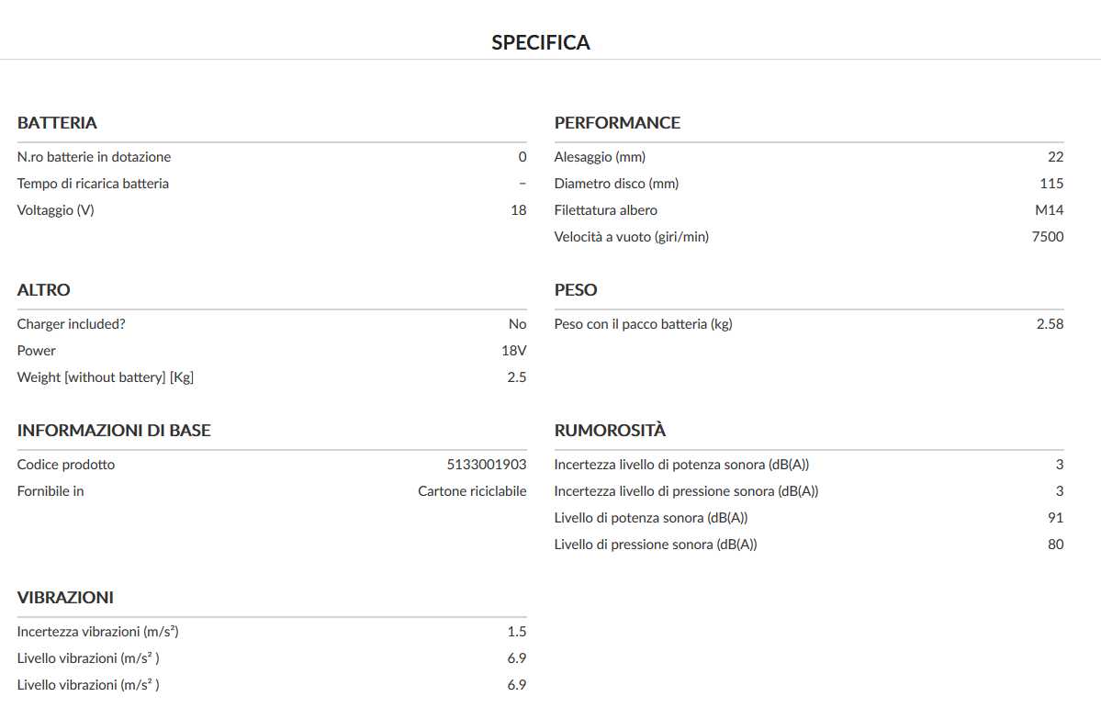Select the sound power level value 91
The width and height of the screenshot is (1101, 719).
coord(1055,518)
